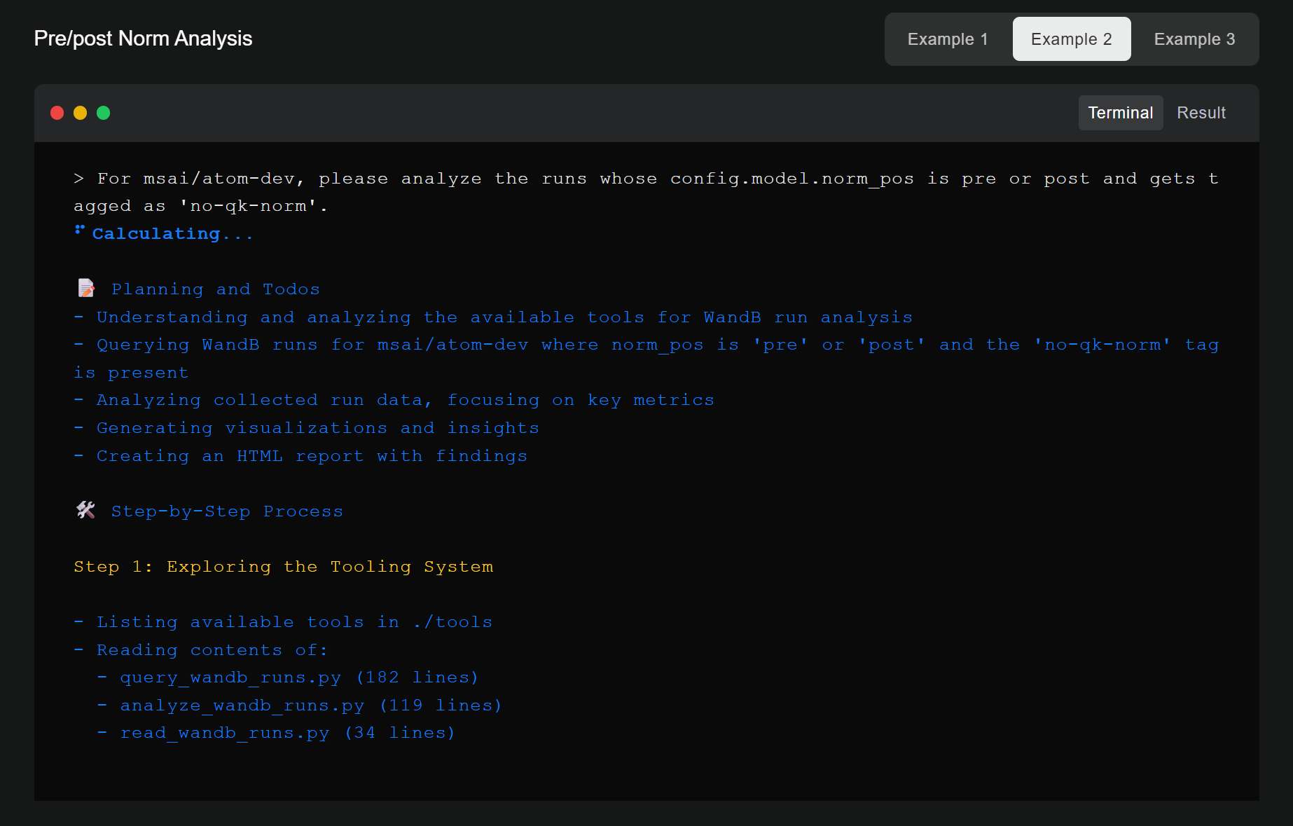This screenshot has height=826, width=1293.
Task: Click the yellow window dot
Action: pos(81,113)
